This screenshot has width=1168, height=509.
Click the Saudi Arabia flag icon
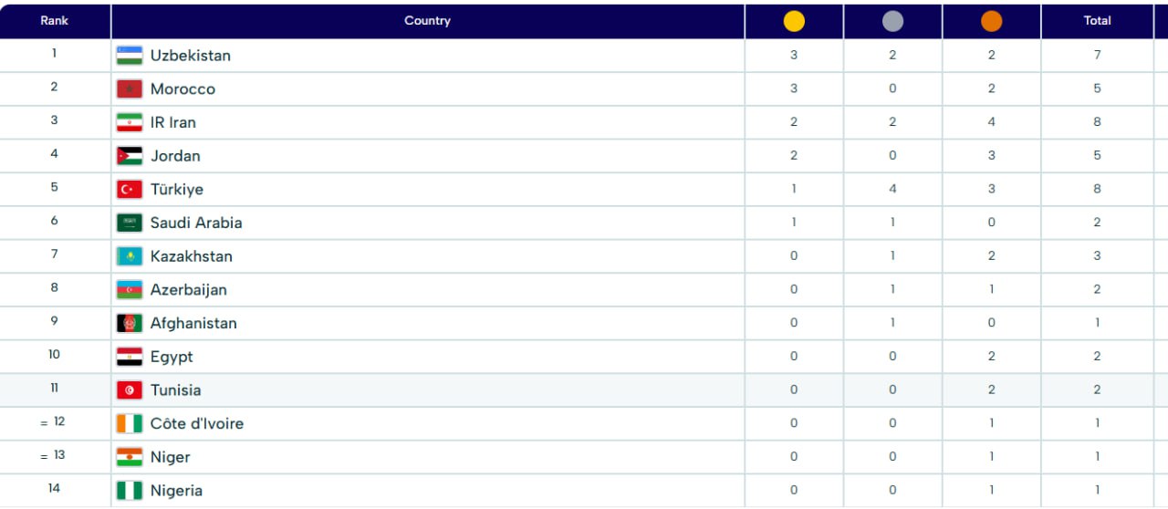tap(130, 223)
